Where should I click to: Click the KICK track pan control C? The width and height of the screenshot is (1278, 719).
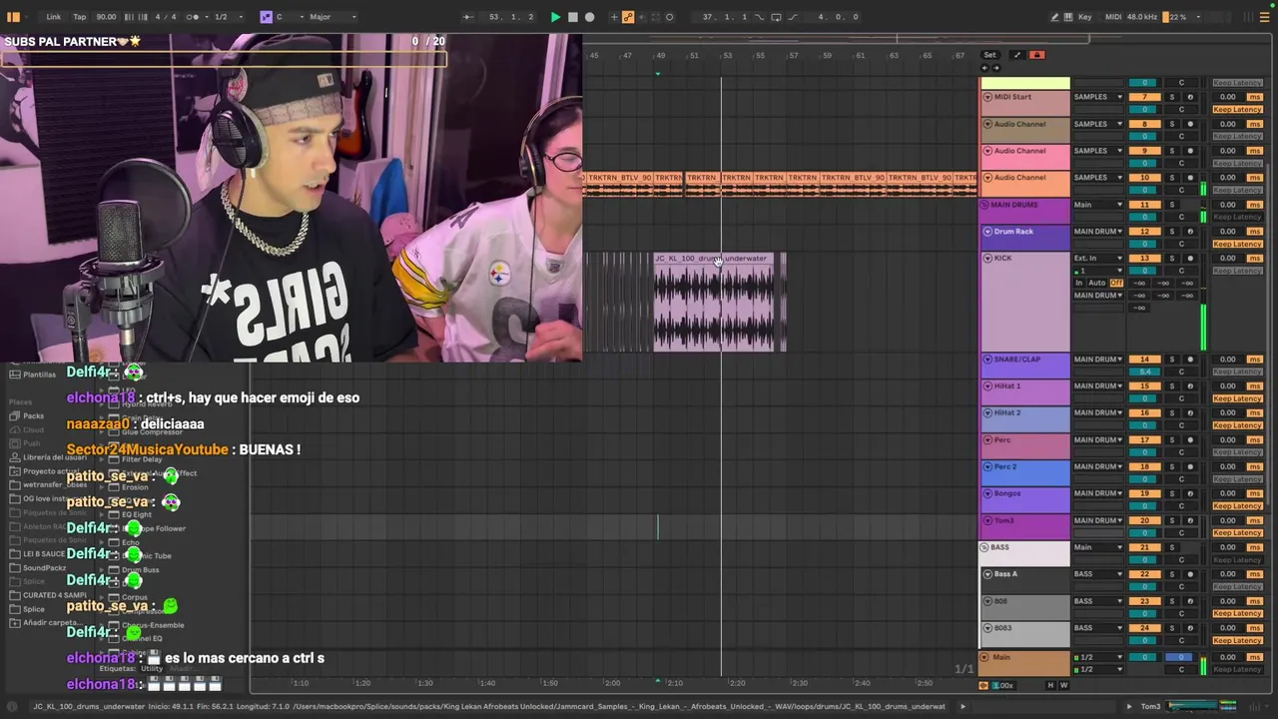[x=1181, y=271]
